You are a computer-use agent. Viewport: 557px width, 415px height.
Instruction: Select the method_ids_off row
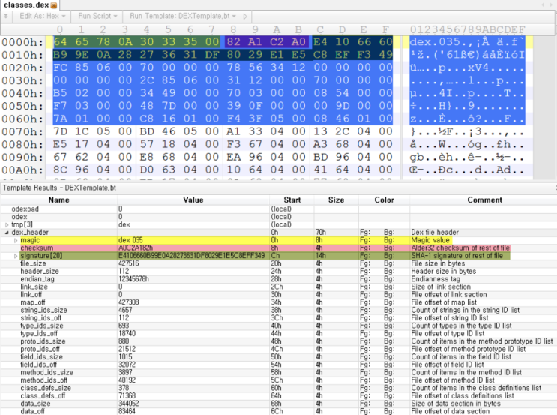coord(279,380)
